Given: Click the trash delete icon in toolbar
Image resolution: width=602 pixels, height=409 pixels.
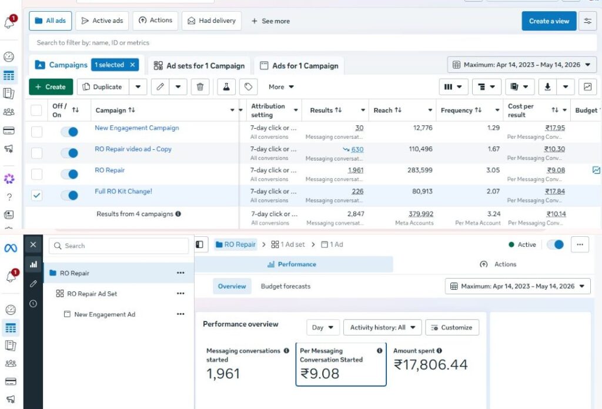Looking at the screenshot, I should click(200, 87).
